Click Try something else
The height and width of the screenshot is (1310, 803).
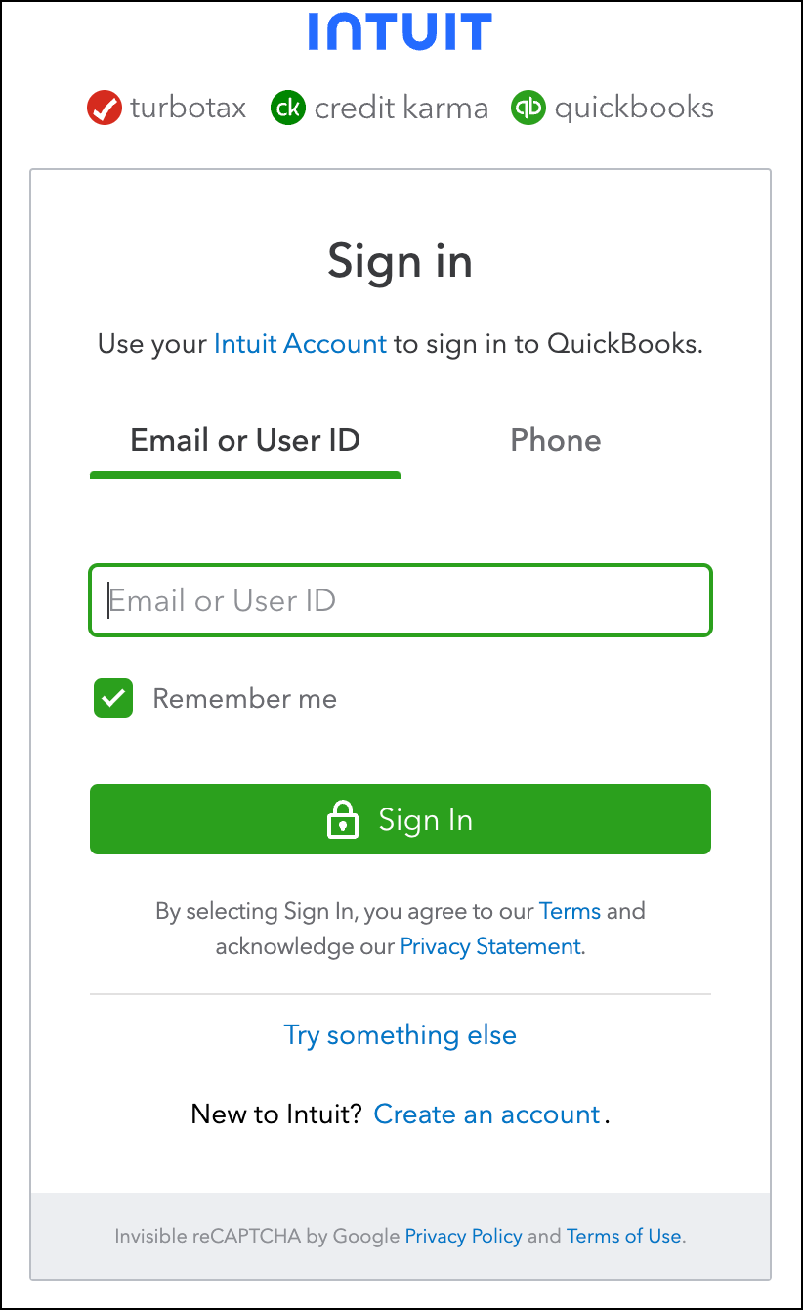pyautogui.click(x=401, y=1035)
